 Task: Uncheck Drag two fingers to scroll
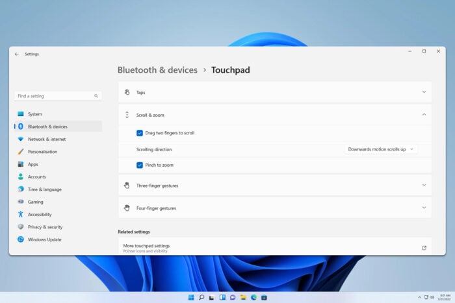click(140, 133)
